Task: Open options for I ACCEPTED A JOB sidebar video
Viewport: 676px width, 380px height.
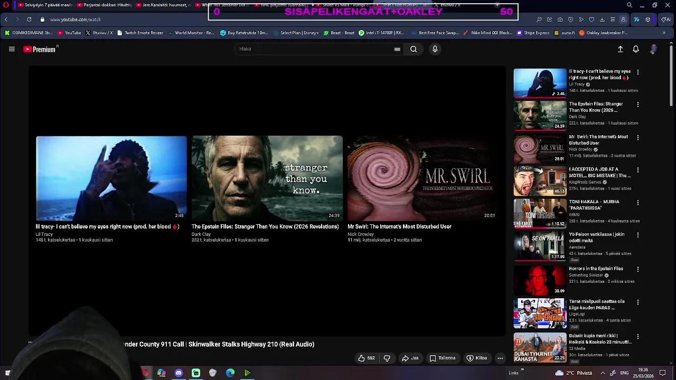Action: 637,170
